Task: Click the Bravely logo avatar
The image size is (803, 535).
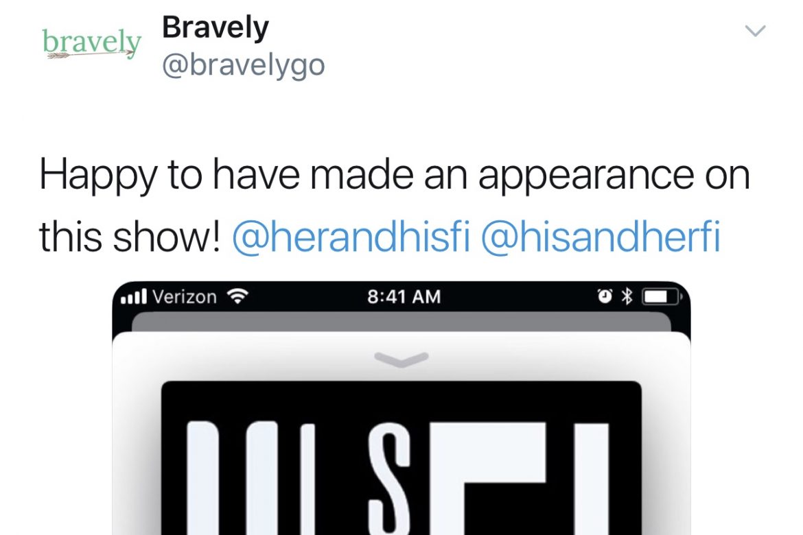Action: click(x=92, y=43)
